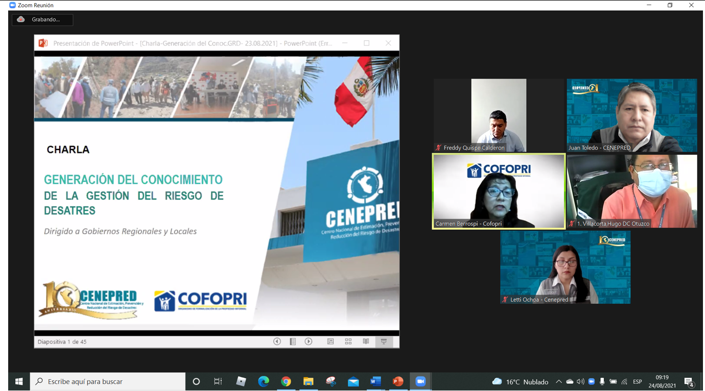Screen dimensions: 705x391
Task: Click the red recording dot icon
Action: 21,19
